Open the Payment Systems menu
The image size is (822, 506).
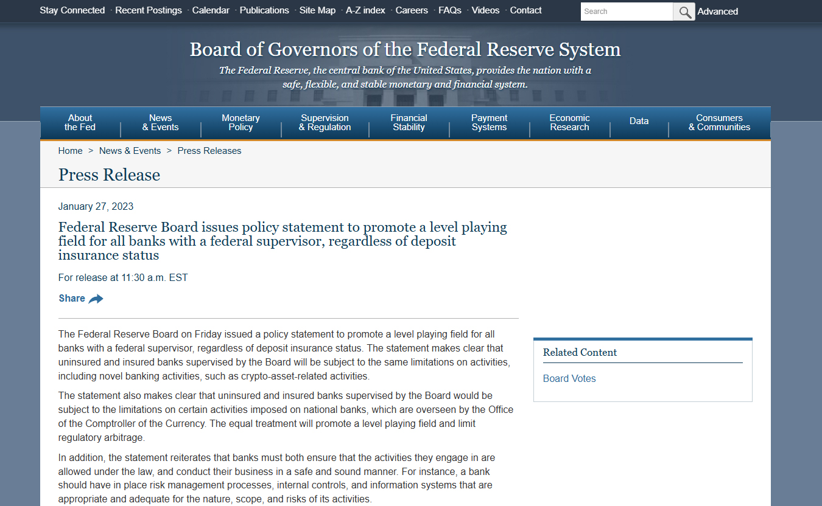pos(489,122)
